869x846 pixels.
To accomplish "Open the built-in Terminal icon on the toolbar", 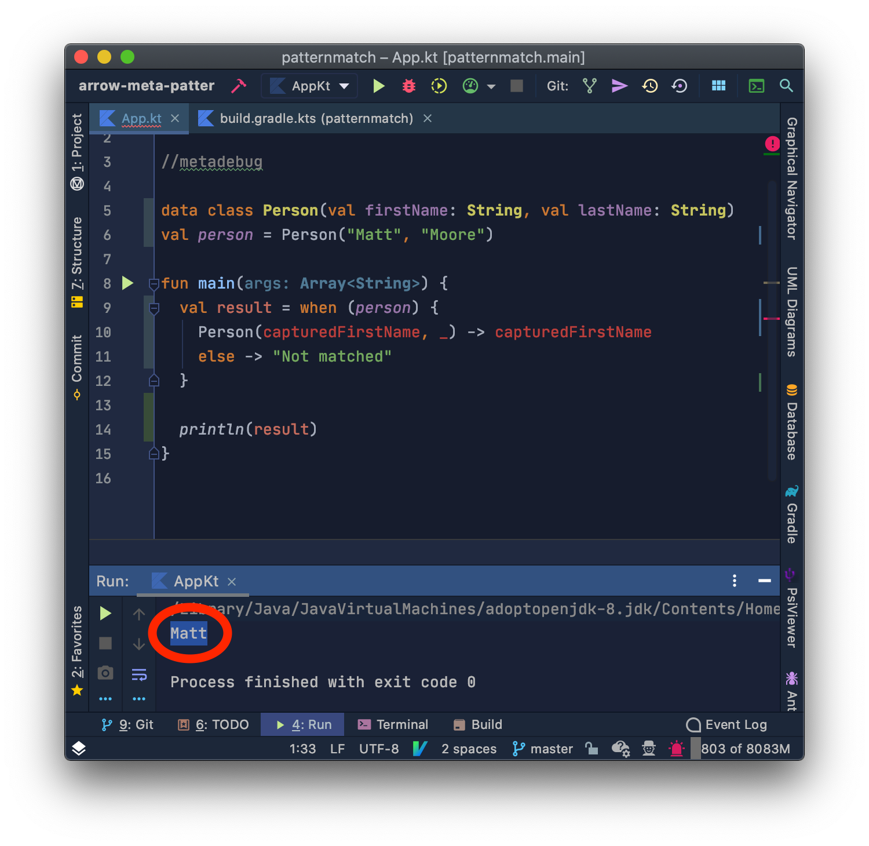I will [756, 86].
